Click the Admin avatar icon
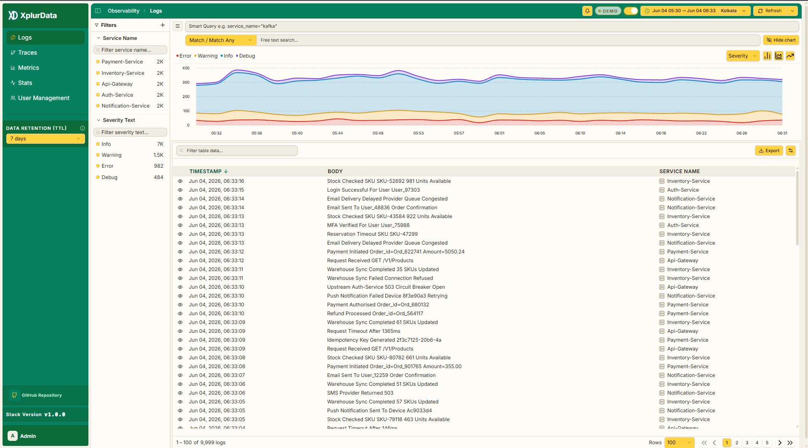This screenshot has width=808, height=448. pyautogui.click(x=13, y=436)
